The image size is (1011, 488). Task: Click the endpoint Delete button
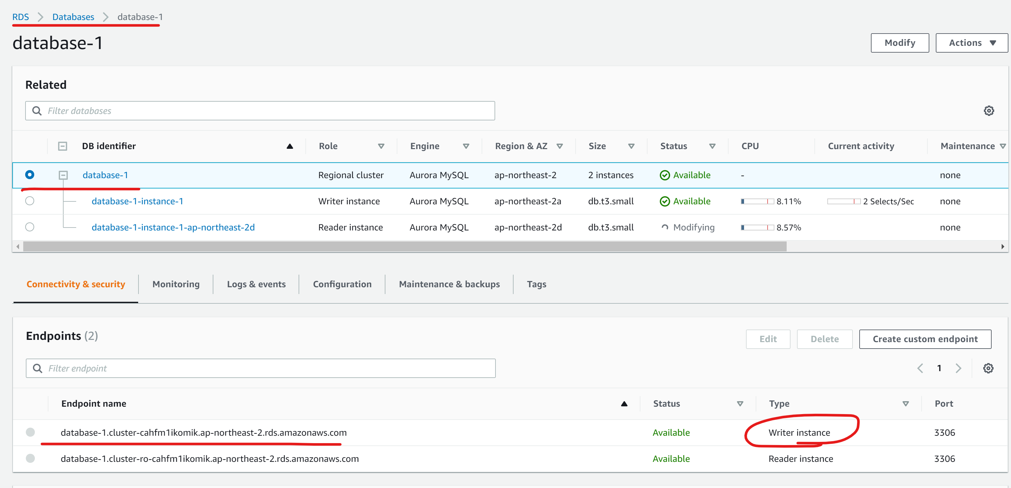[x=824, y=339]
